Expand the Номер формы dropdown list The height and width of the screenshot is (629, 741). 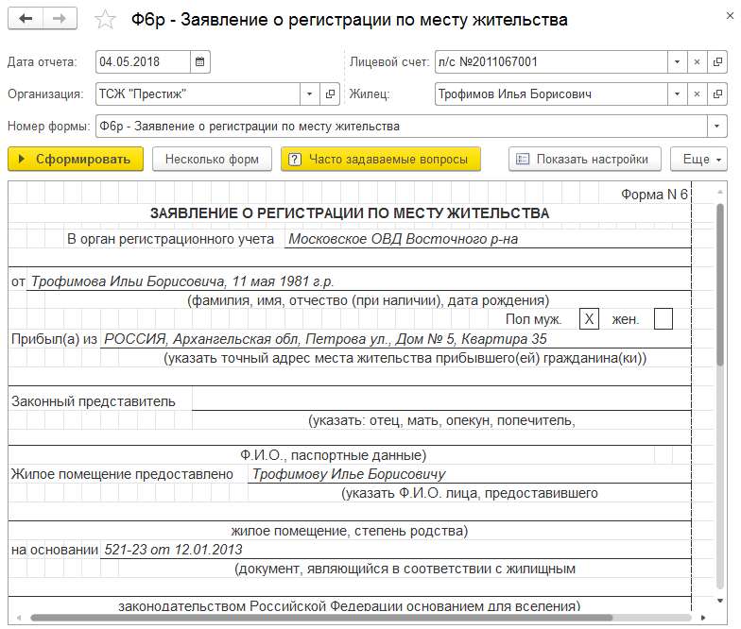[x=716, y=127]
